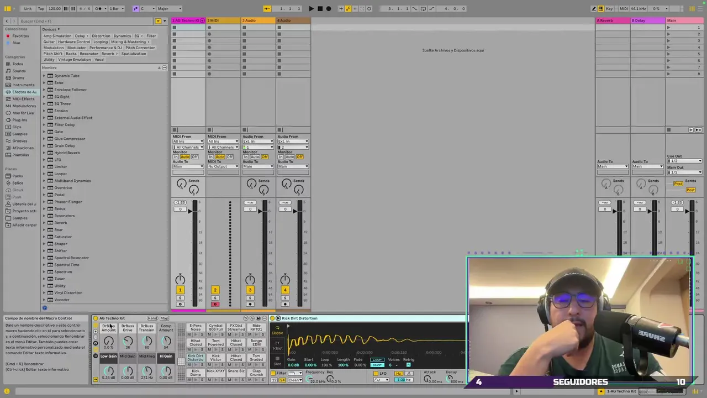Click the Link button
This screenshot has width=707, height=398.
coord(28,8)
